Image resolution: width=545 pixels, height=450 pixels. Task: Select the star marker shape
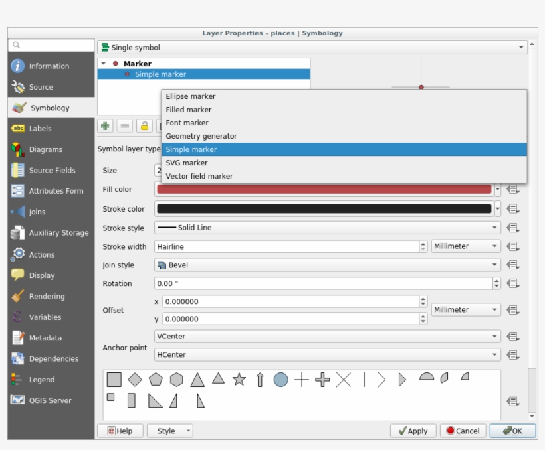(239, 380)
